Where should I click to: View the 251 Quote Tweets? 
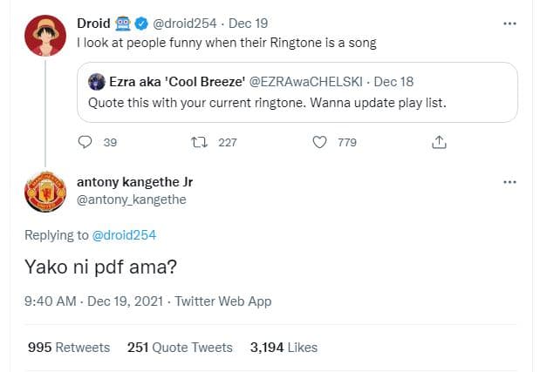[x=180, y=347]
